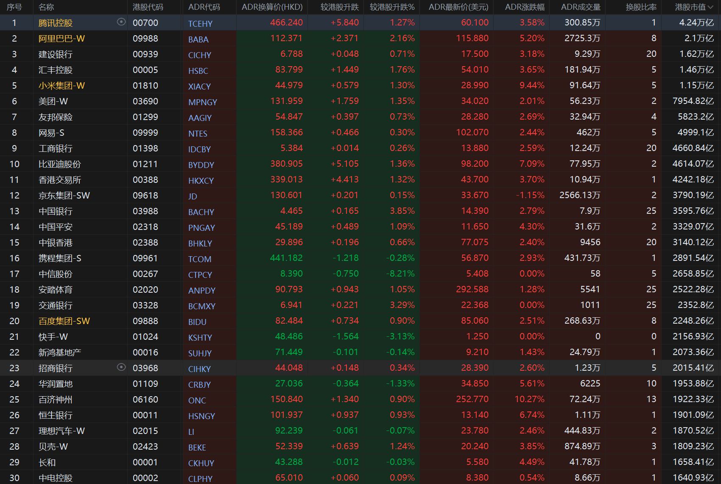Click the NTES ADR code
721x484 pixels.
pos(198,134)
